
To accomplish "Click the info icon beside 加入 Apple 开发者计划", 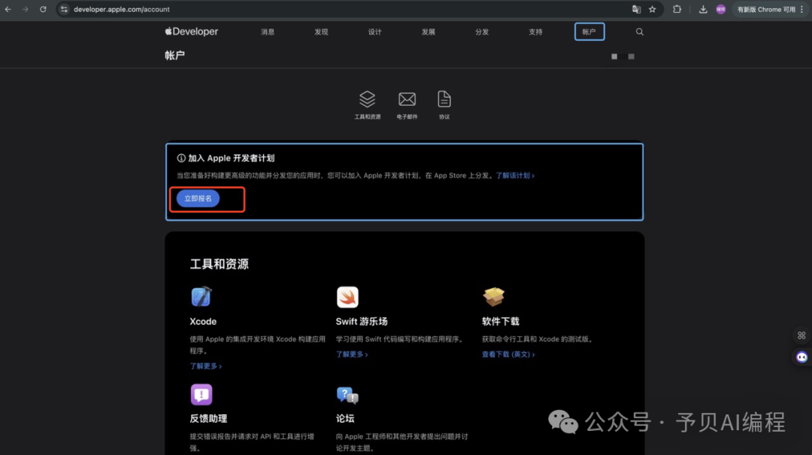I will tap(181, 158).
